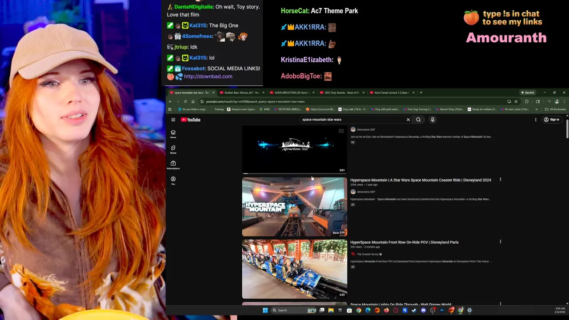Image resolution: width=569 pixels, height=320 pixels.
Task: Open File Explorer from taskbar
Action: click(x=331, y=310)
